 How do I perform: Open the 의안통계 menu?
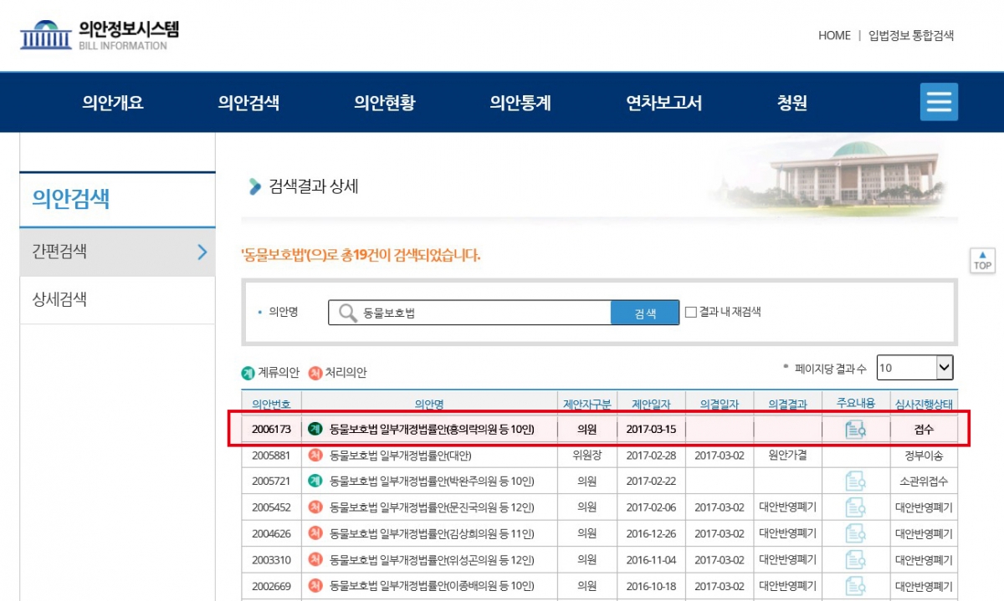520,103
